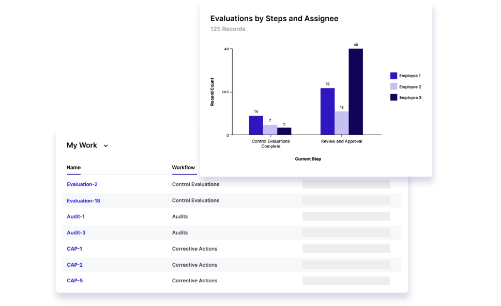Viewport: 501px width, 306px height.
Task: Select the Employee 2 bar labeled 18
Action: [341, 123]
